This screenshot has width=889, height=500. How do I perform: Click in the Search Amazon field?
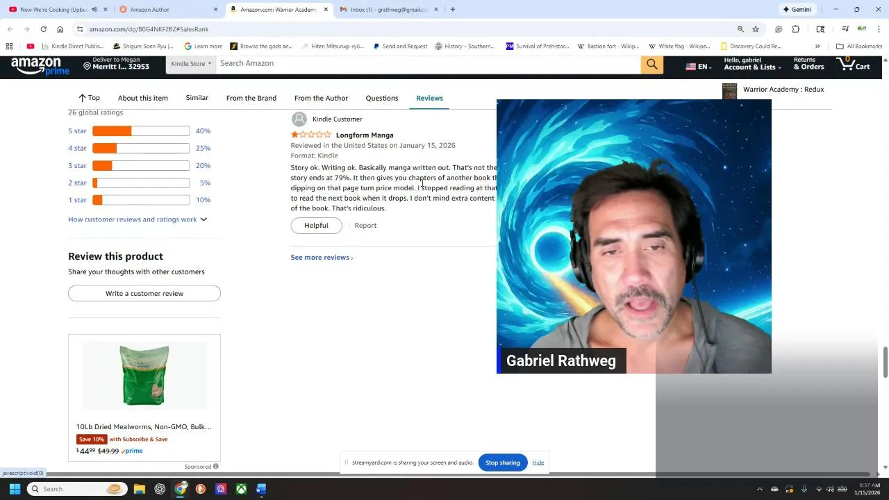coord(428,64)
